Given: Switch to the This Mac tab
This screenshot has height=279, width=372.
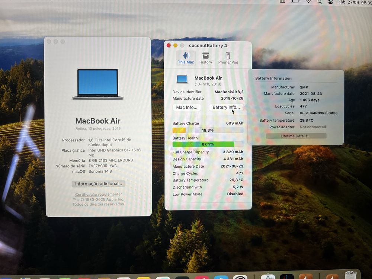Looking at the screenshot, I should pos(186,58).
